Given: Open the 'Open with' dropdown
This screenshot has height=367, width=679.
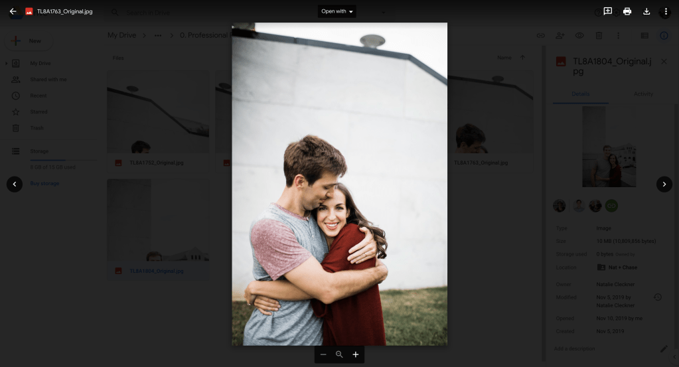Looking at the screenshot, I should pos(337,11).
